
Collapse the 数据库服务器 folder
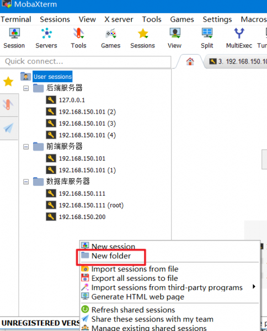(26, 181)
